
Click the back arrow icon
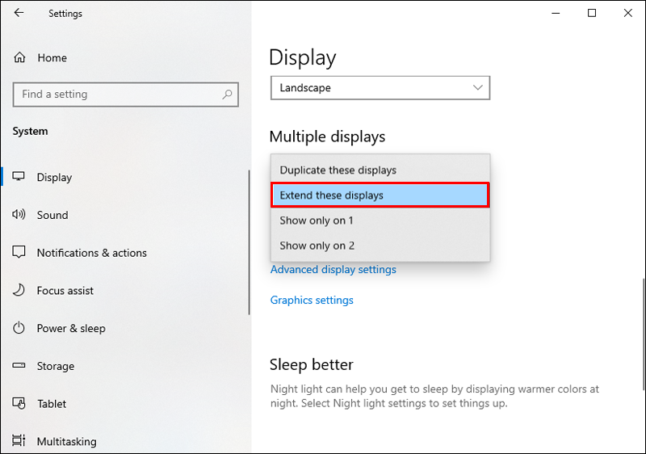(19, 13)
